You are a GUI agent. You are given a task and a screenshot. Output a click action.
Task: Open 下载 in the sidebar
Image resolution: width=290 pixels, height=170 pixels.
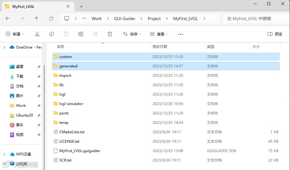(16, 76)
